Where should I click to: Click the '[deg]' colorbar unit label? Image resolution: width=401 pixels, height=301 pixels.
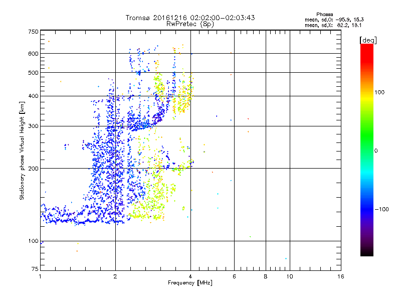pos(368,41)
